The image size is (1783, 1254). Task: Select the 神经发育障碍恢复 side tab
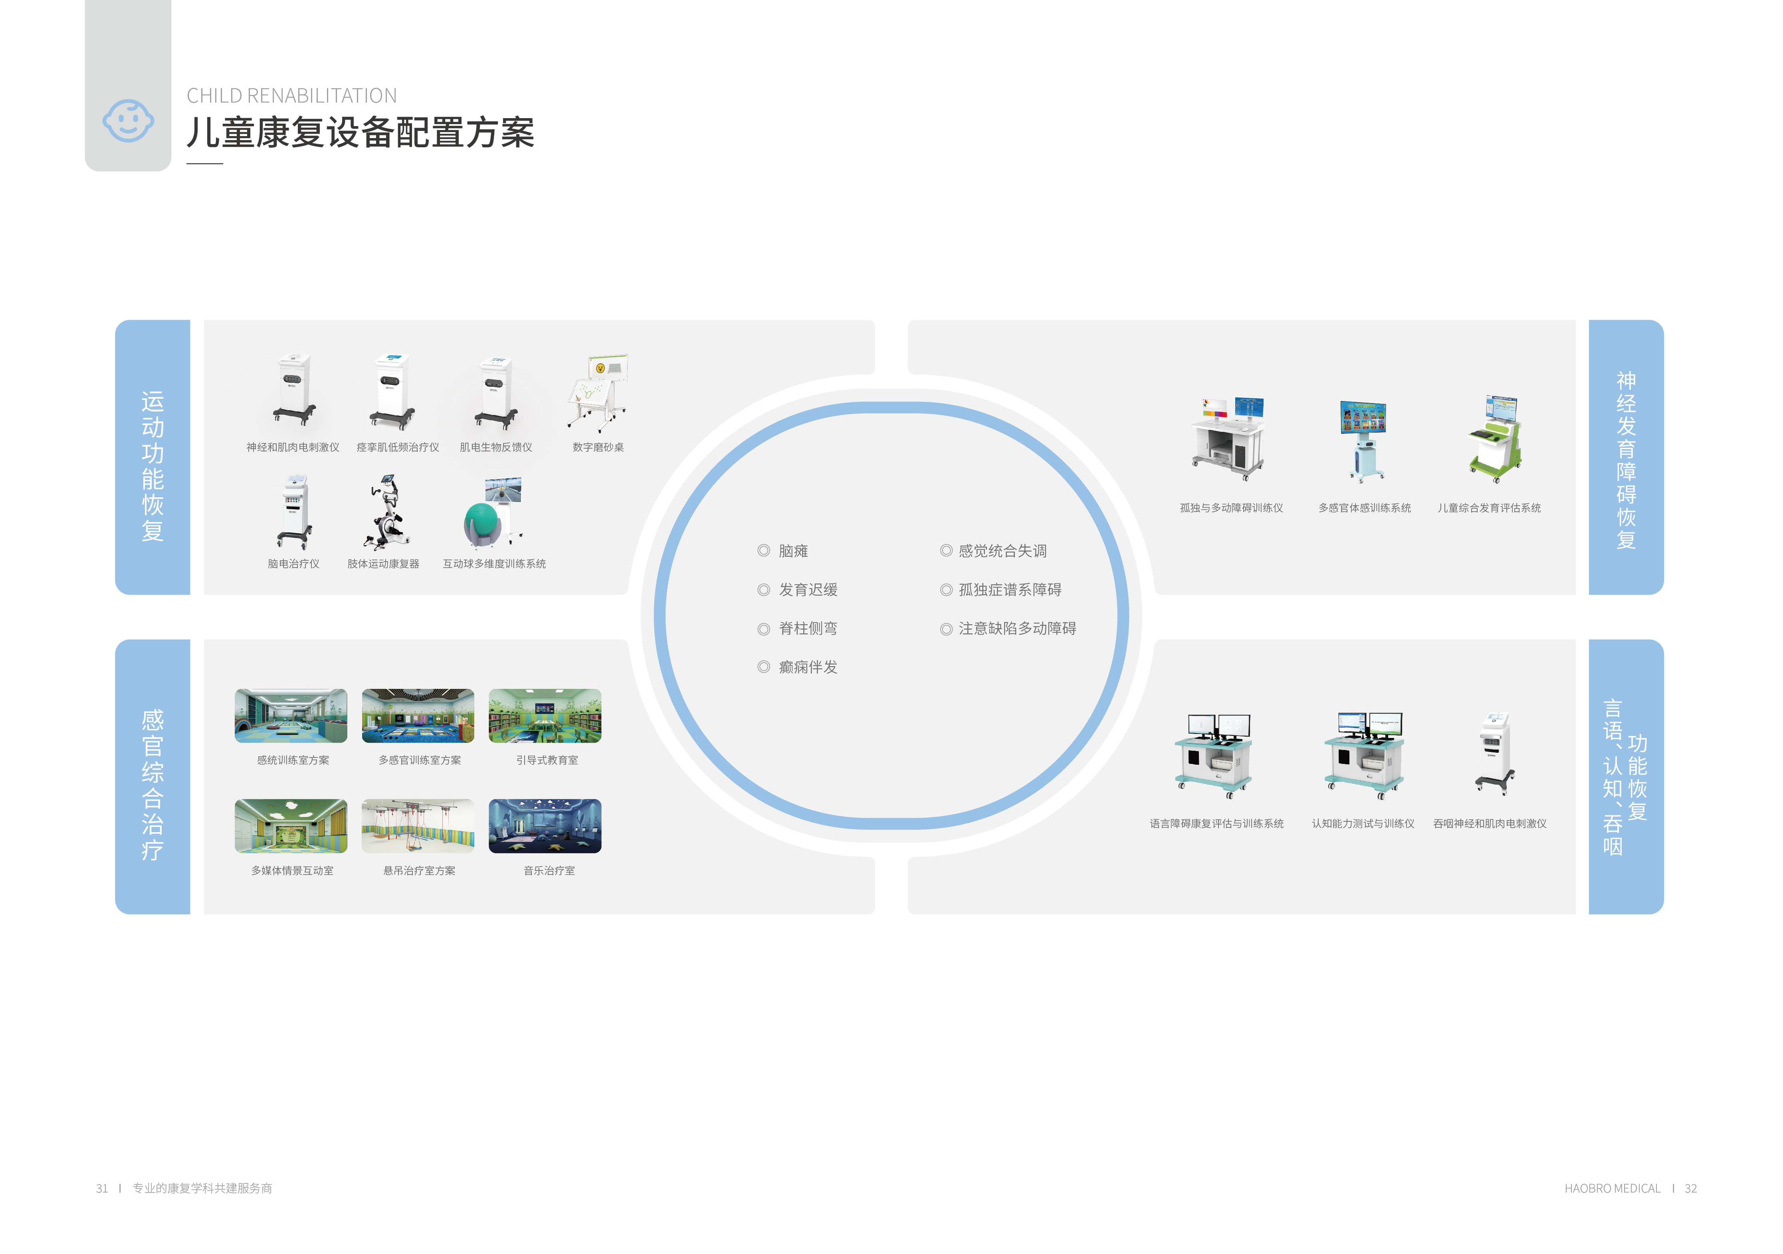[x=1626, y=457]
